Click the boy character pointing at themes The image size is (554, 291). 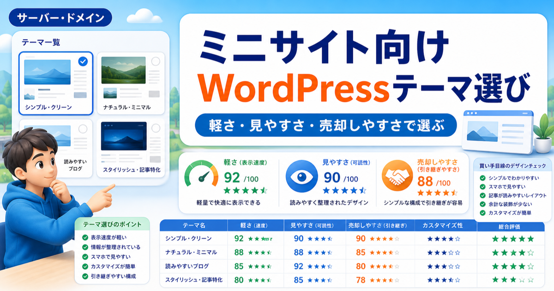coord(48,199)
